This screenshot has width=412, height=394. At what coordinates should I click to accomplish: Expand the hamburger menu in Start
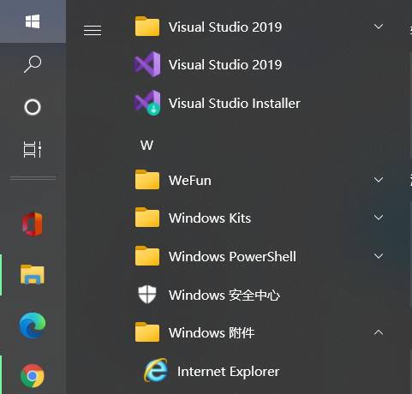(x=93, y=30)
